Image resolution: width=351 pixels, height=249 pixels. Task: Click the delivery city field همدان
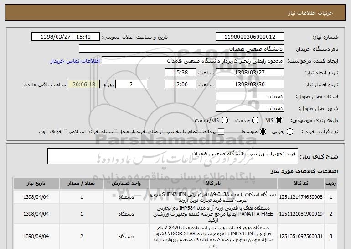(x=250, y=108)
